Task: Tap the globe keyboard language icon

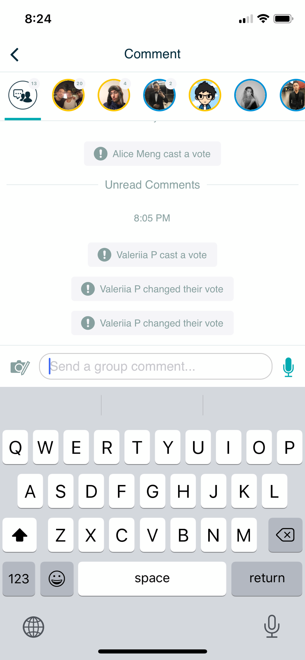Action: pyautogui.click(x=33, y=627)
